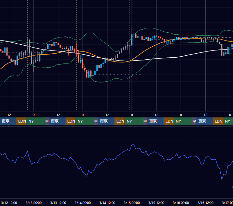The image size is (233, 206).
Task: Click the 3/12 LDN session block
Action: [21, 121]
